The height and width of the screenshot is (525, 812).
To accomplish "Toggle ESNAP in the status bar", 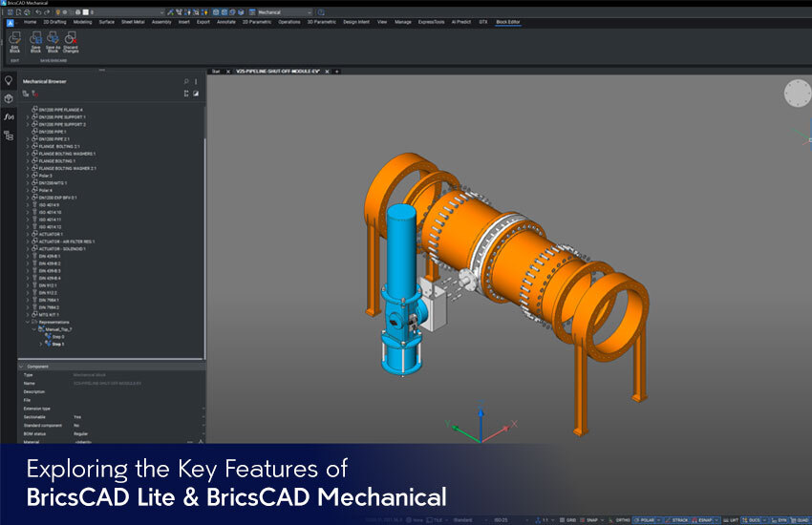I will [x=703, y=520].
